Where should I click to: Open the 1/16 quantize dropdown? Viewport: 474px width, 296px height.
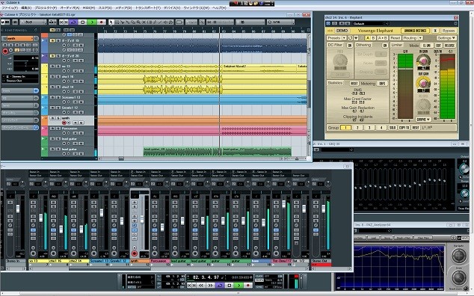pos(280,22)
